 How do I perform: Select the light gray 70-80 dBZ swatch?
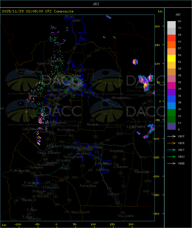point(171,25)
